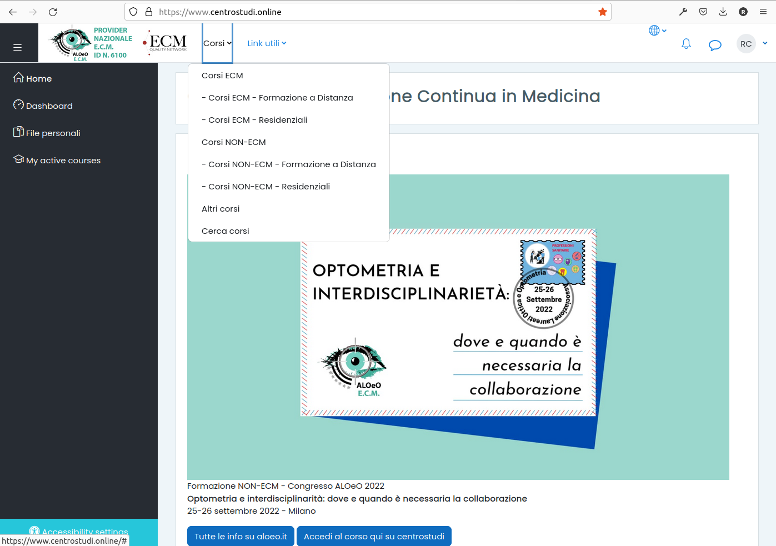Click Tutte le info su aloeo.it button
The width and height of the screenshot is (776, 546).
(x=241, y=536)
